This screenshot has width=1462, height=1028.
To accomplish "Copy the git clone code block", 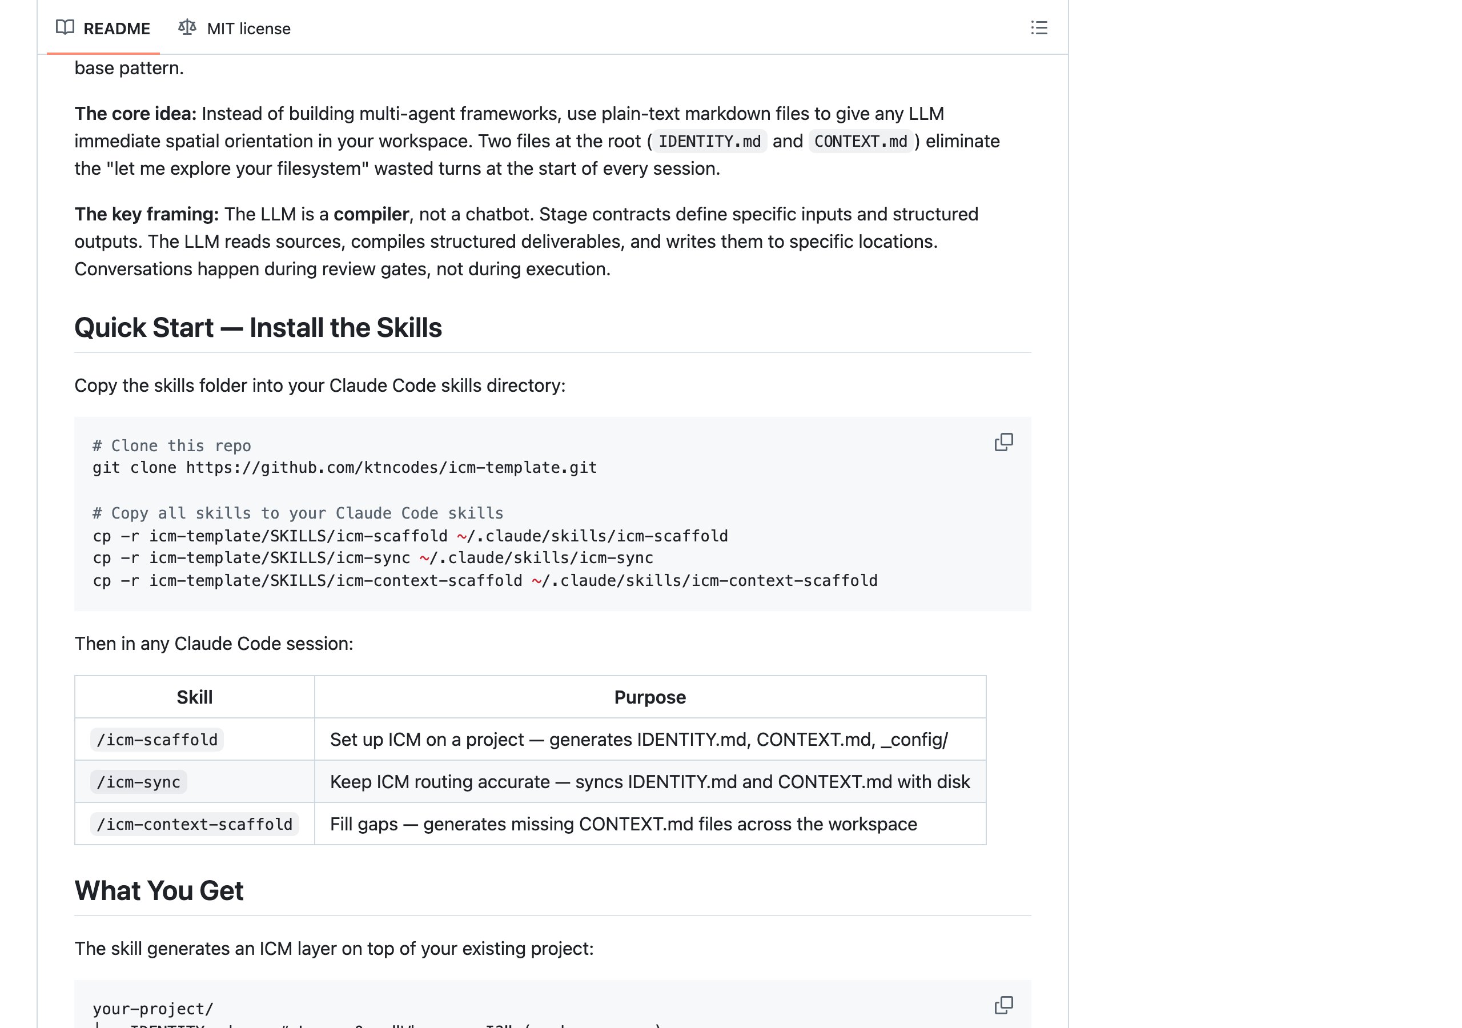I will point(1003,442).
